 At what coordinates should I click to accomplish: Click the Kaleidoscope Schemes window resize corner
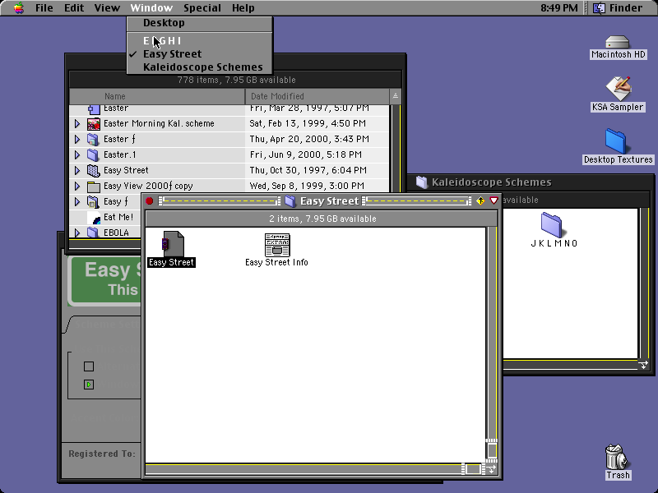(x=643, y=365)
